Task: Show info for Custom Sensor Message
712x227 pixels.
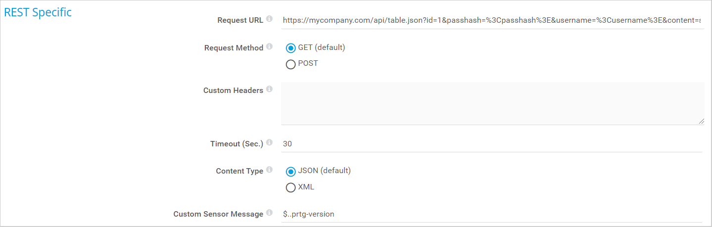Action: click(x=269, y=213)
